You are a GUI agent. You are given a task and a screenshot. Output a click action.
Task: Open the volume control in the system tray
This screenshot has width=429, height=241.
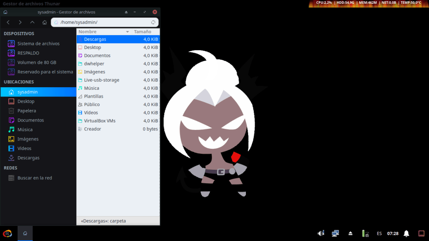321,233
